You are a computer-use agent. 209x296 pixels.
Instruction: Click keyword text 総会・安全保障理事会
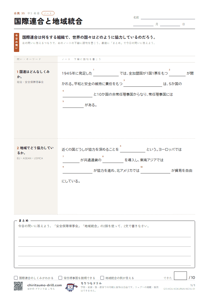tap(30, 82)
